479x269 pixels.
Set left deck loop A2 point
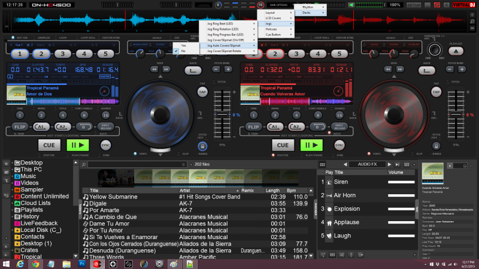(x=63, y=127)
